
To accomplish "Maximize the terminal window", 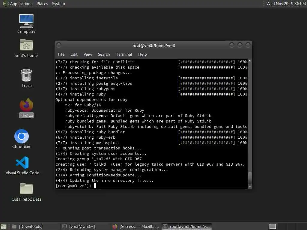I will 240,45.
